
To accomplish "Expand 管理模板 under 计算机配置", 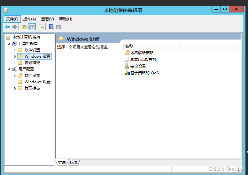I will tap(15, 63).
